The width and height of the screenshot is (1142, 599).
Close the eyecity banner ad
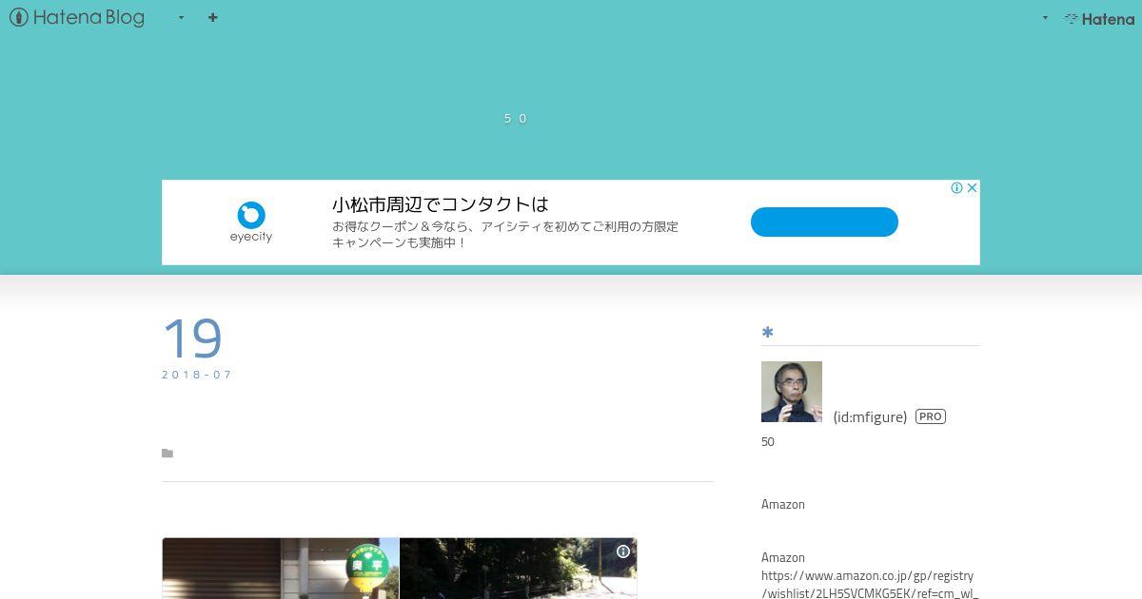[972, 188]
